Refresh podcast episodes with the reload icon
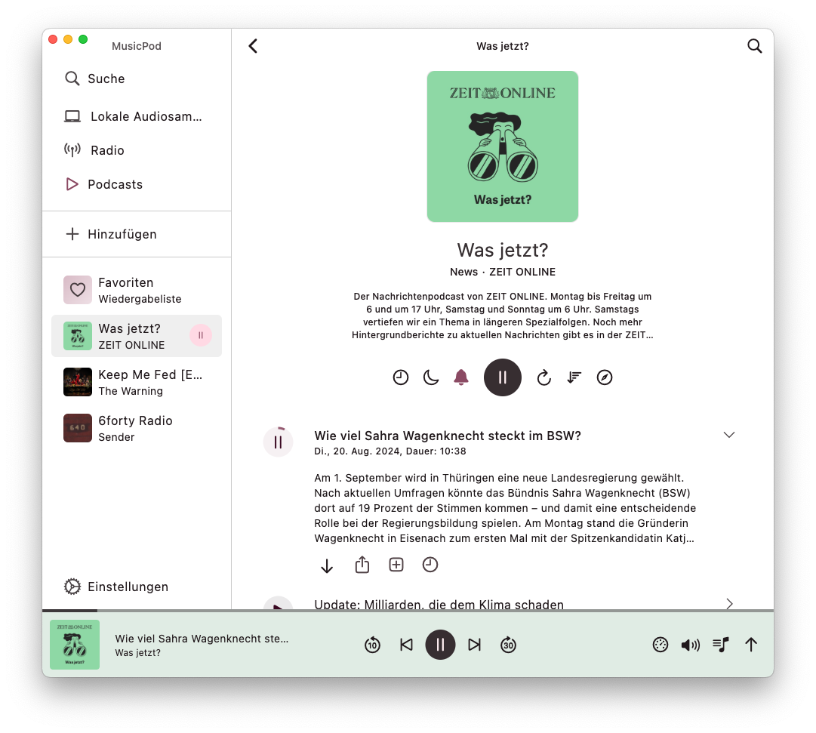The height and width of the screenshot is (733, 816). coord(543,377)
